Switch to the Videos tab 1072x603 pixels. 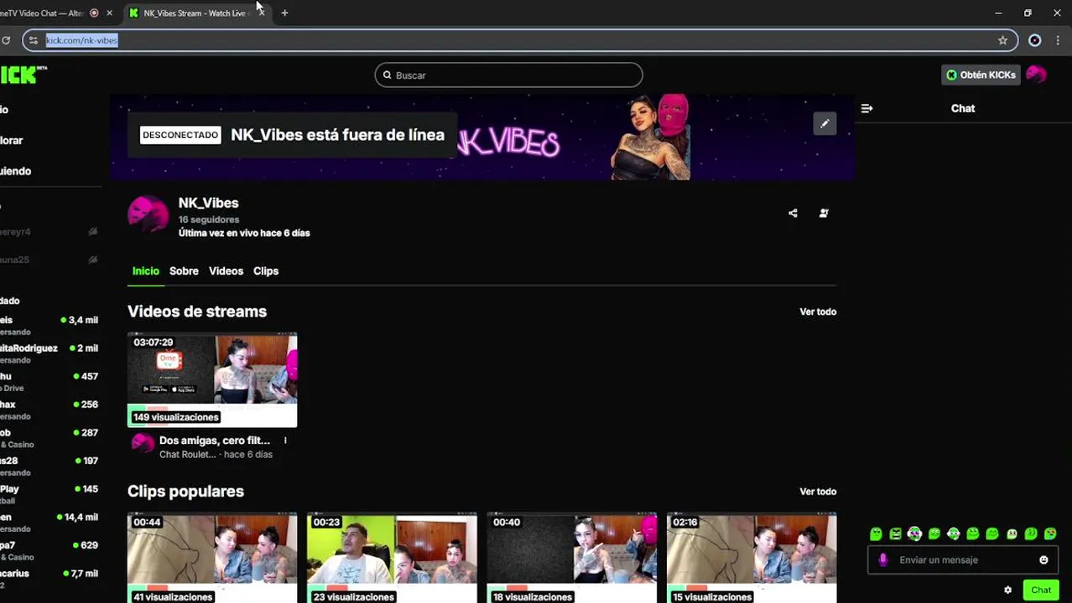(226, 271)
